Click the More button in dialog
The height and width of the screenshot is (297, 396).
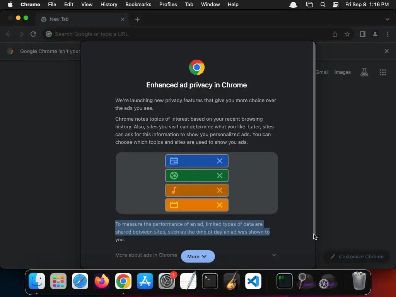tap(198, 256)
